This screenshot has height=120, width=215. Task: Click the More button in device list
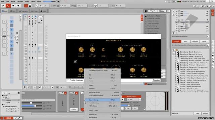tap(5, 93)
